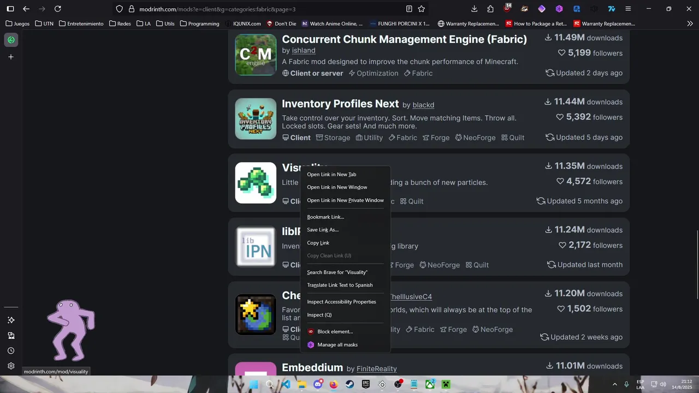Open author link ishland
The width and height of the screenshot is (699, 393).
coord(304,50)
